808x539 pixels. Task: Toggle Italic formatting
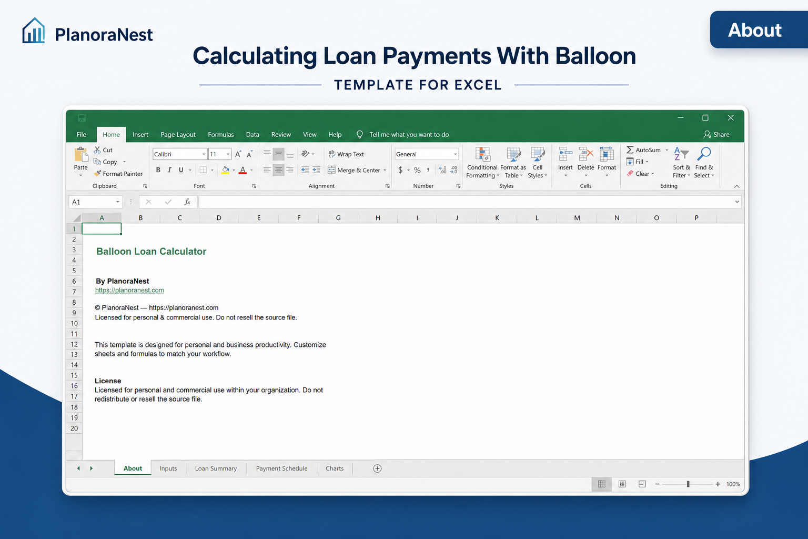(169, 170)
